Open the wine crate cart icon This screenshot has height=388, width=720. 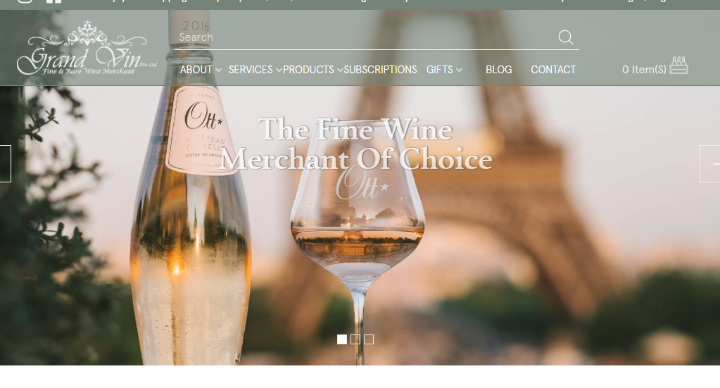(678, 65)
